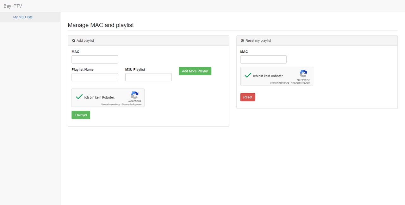Click the magnifier icon beside Add playlist
The width and height of the screenshot is (405, 205).
tap(74, 41)
